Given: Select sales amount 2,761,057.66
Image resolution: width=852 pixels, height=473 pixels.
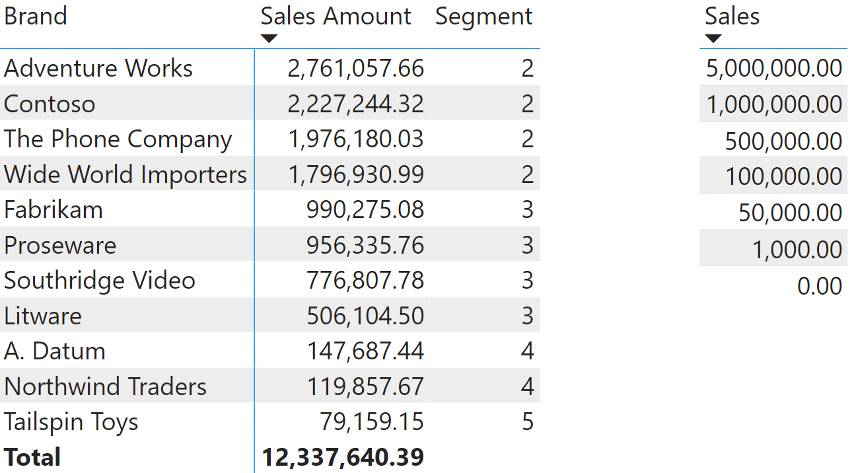Looking at the screenshot, I should pos(356,68).
